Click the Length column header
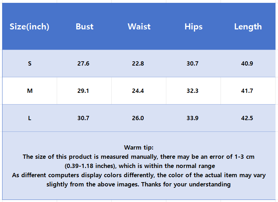278x202 pixels. click(x=248, y=27)
